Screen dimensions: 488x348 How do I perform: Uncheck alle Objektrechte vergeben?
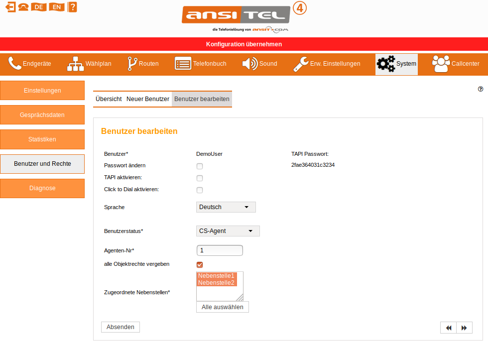[x=200, y=264]
